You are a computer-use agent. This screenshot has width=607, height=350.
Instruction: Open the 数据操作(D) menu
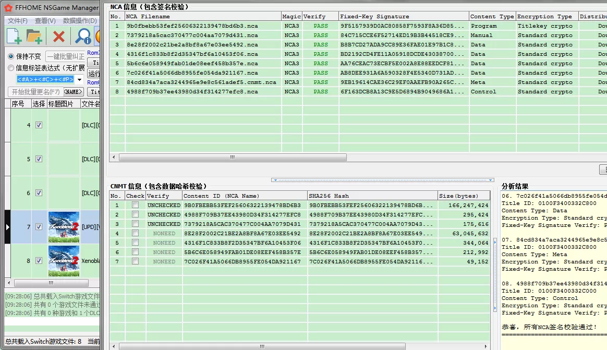[80, 21]
